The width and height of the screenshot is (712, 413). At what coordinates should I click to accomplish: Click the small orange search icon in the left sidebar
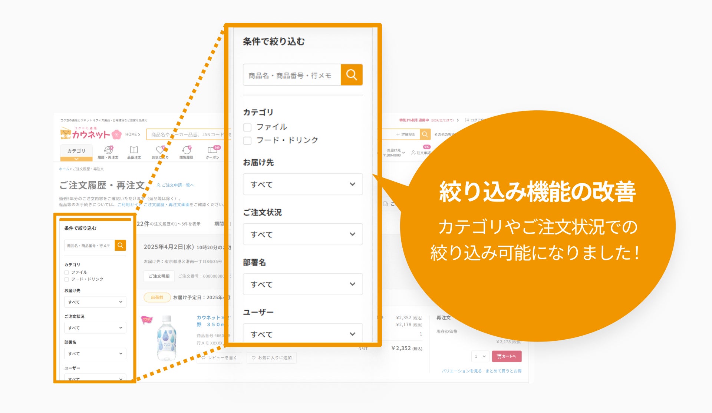(120, 245)
